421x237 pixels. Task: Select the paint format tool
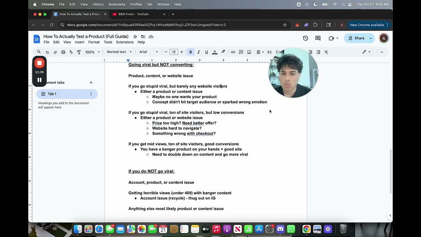(x=79, y=52)
